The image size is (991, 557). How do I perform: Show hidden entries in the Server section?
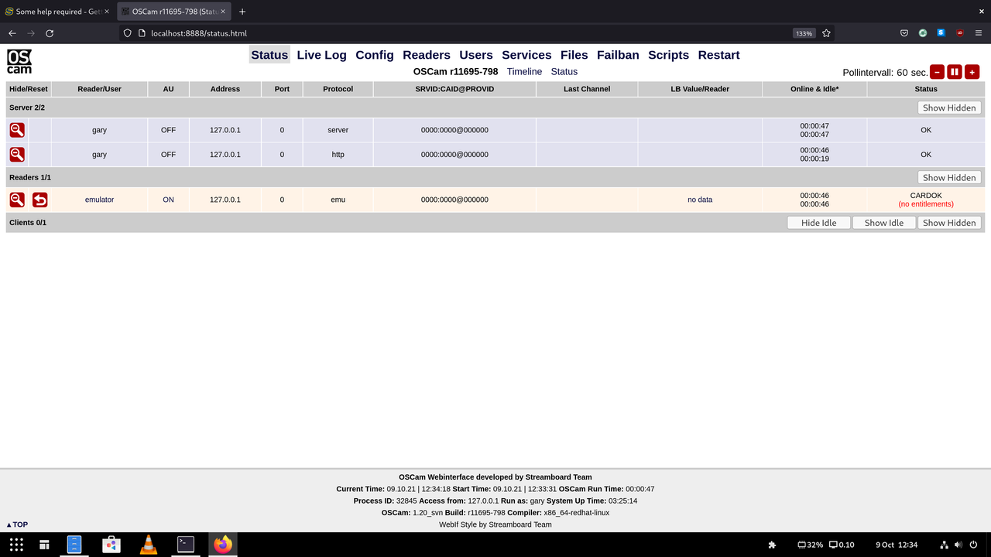pyautogui.click(x=949, y=108)
